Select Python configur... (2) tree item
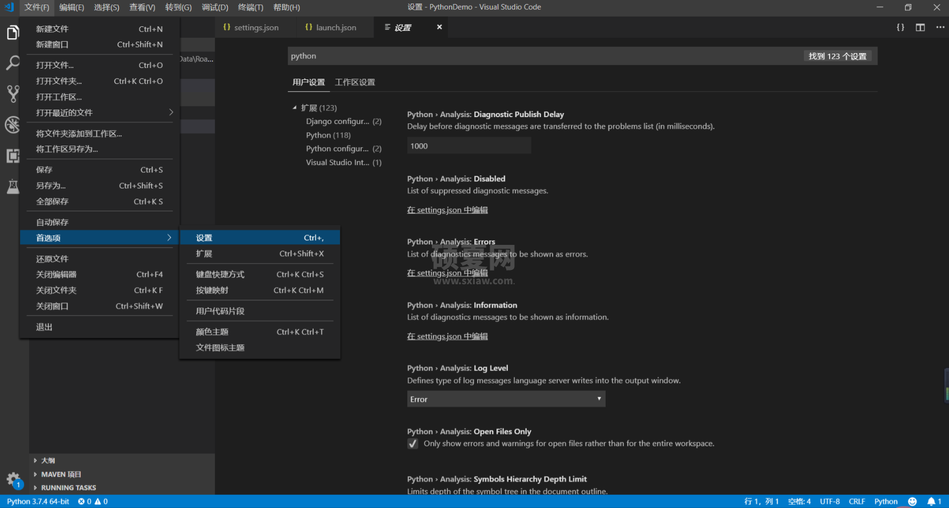 click(344, 149)
